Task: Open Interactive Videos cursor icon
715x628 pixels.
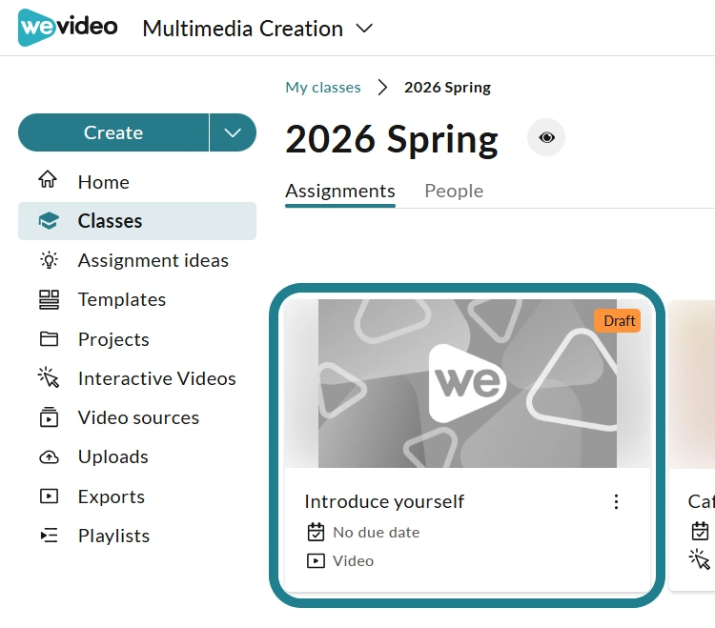Action: pyautogui.click(x=49, y=377)
